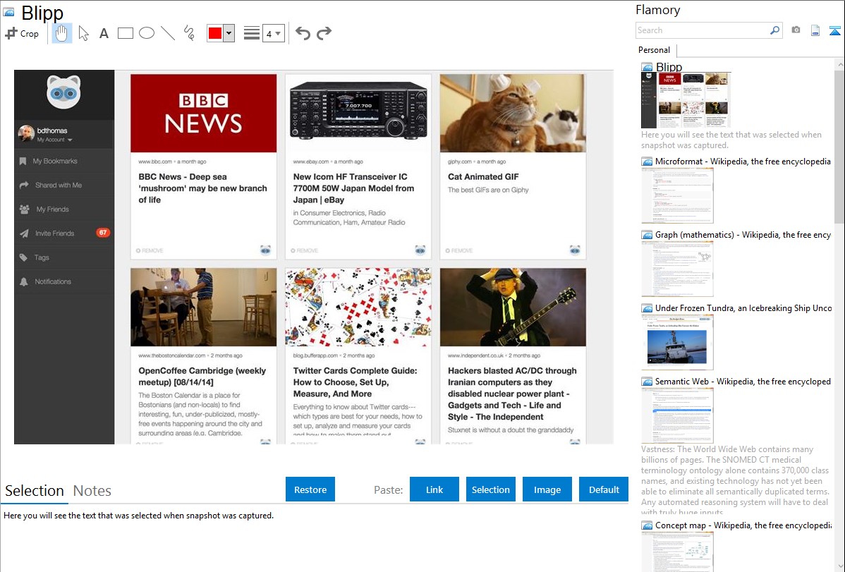Screen dimensions: 845x572
Task: Click the Restore button
Action: 310,489
